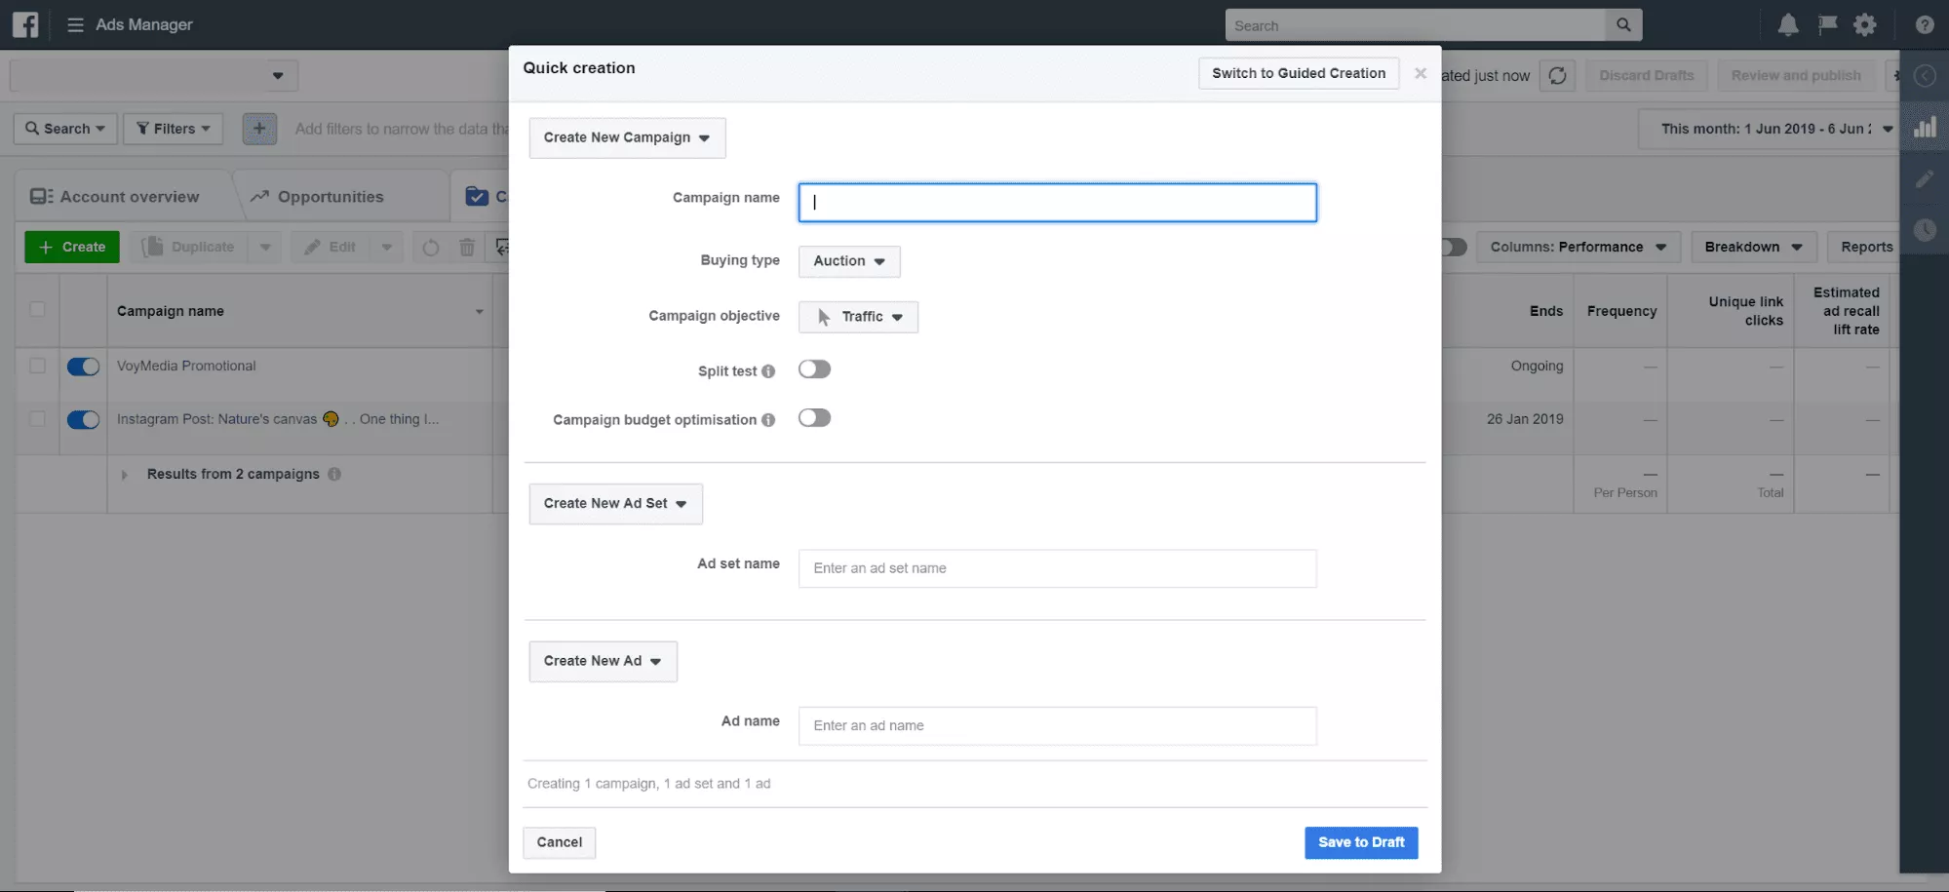Open the Buying type Auction dropdown
This screenshot has height=892, width=1949.
[848, 261]
